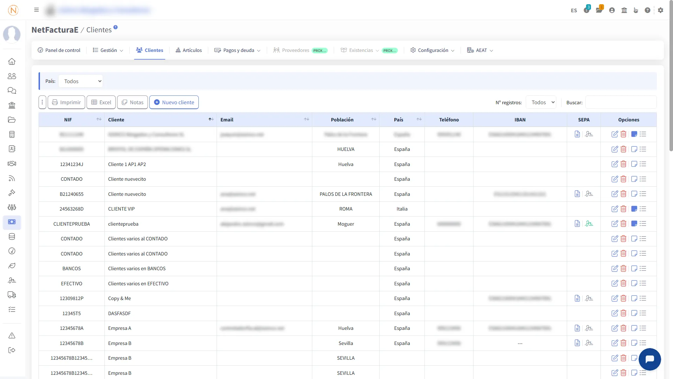Open the Nº registros dropdown
This screenshot has width=673, height=379.
(541, 102)
